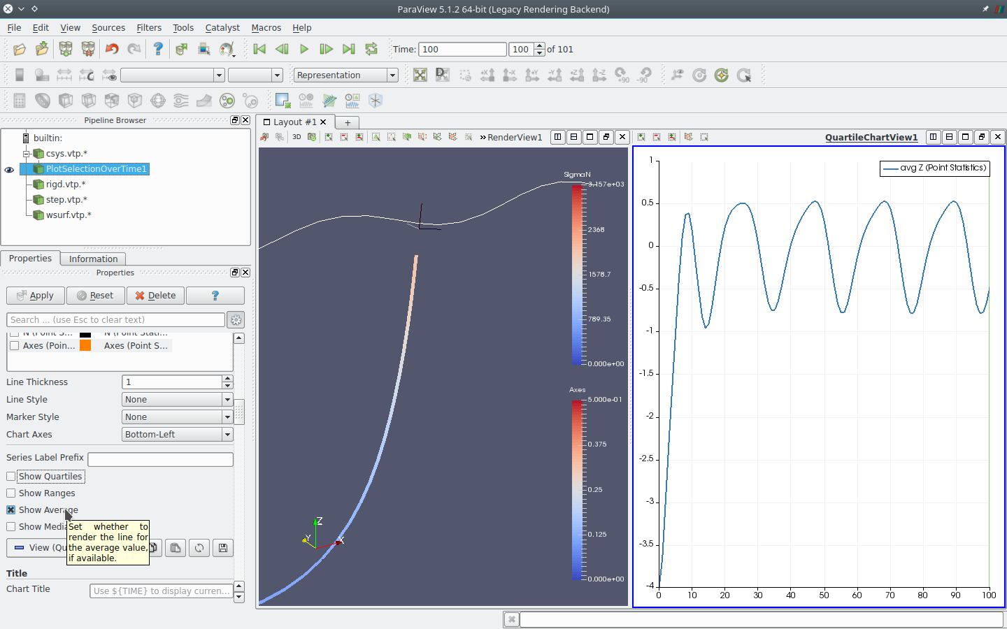The width and height of the screenshot is (1007, 629).
Task: Add a new layout tab with plus
Action: click(x=348, y=122)
